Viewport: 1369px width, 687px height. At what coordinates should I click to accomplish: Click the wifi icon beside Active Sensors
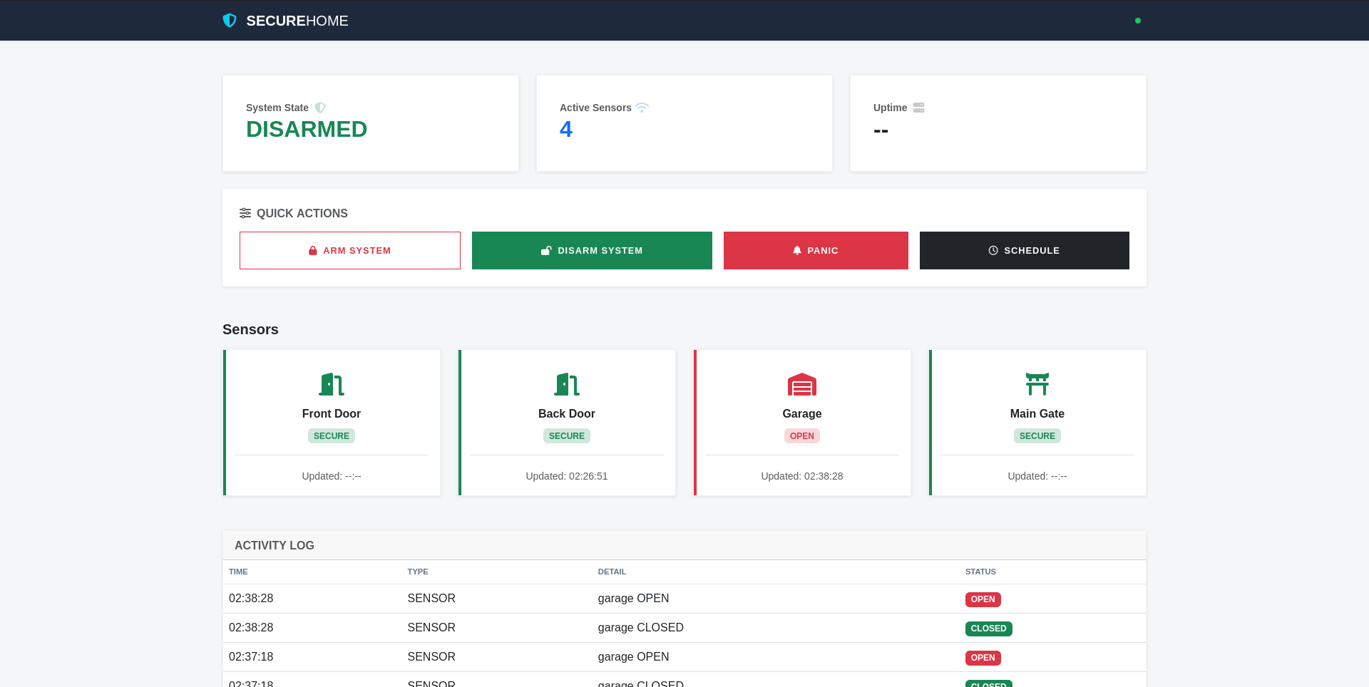point(642,108)
